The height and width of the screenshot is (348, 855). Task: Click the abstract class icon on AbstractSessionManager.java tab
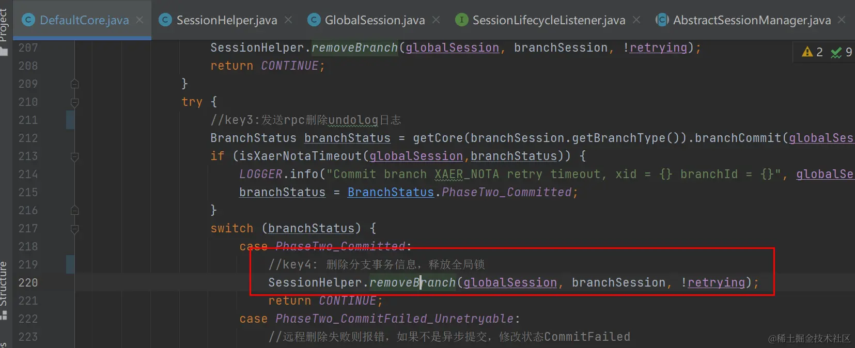[x=662, y=20]
